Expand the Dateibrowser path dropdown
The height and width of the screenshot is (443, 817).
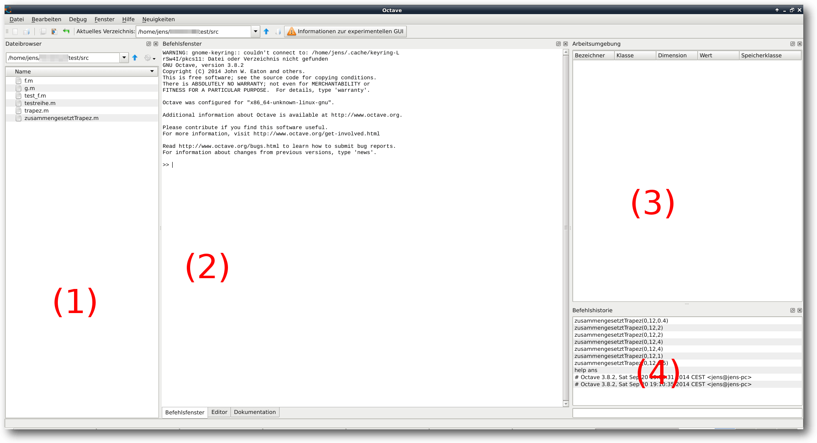click(124, 58)
